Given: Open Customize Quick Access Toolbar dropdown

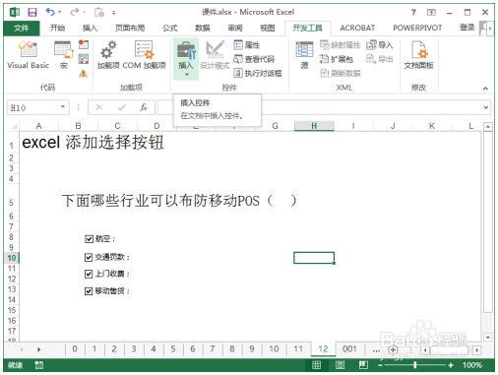Looking at the screenshot, I should pos(113,13).
